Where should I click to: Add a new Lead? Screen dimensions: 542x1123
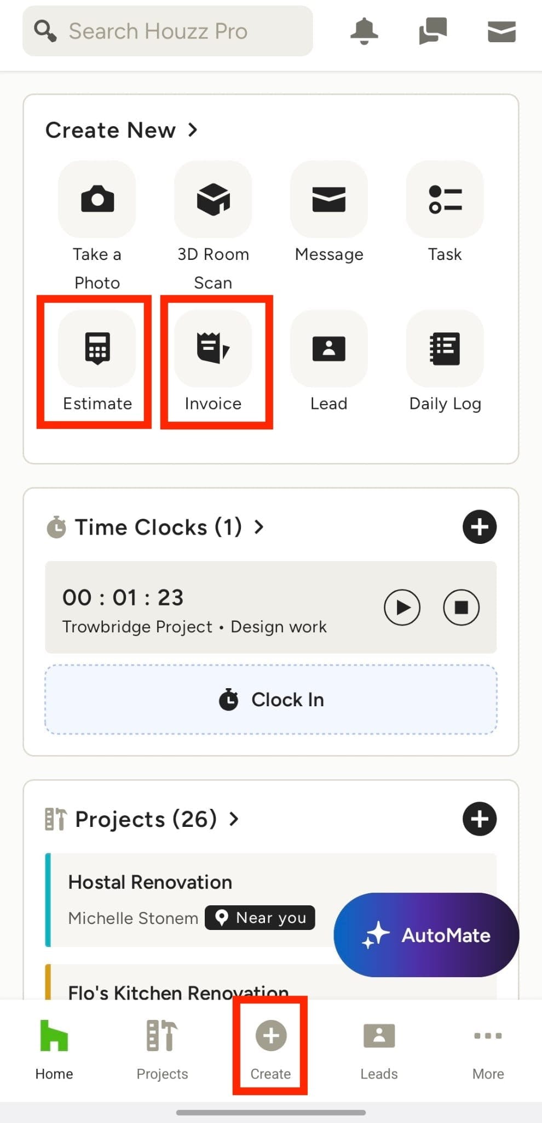(x=328, y=349)
